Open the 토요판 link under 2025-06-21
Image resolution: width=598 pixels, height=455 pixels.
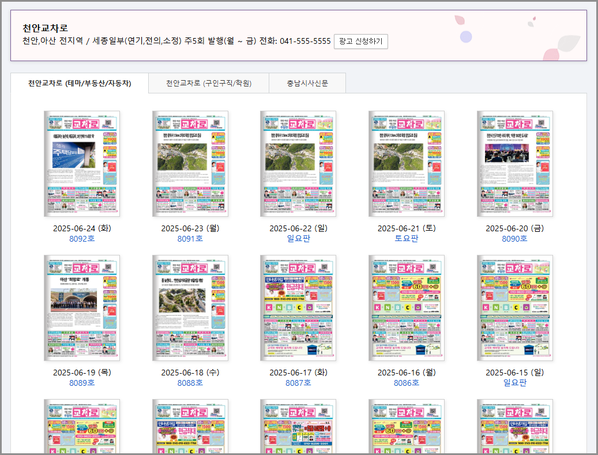[x=407, y=239]
